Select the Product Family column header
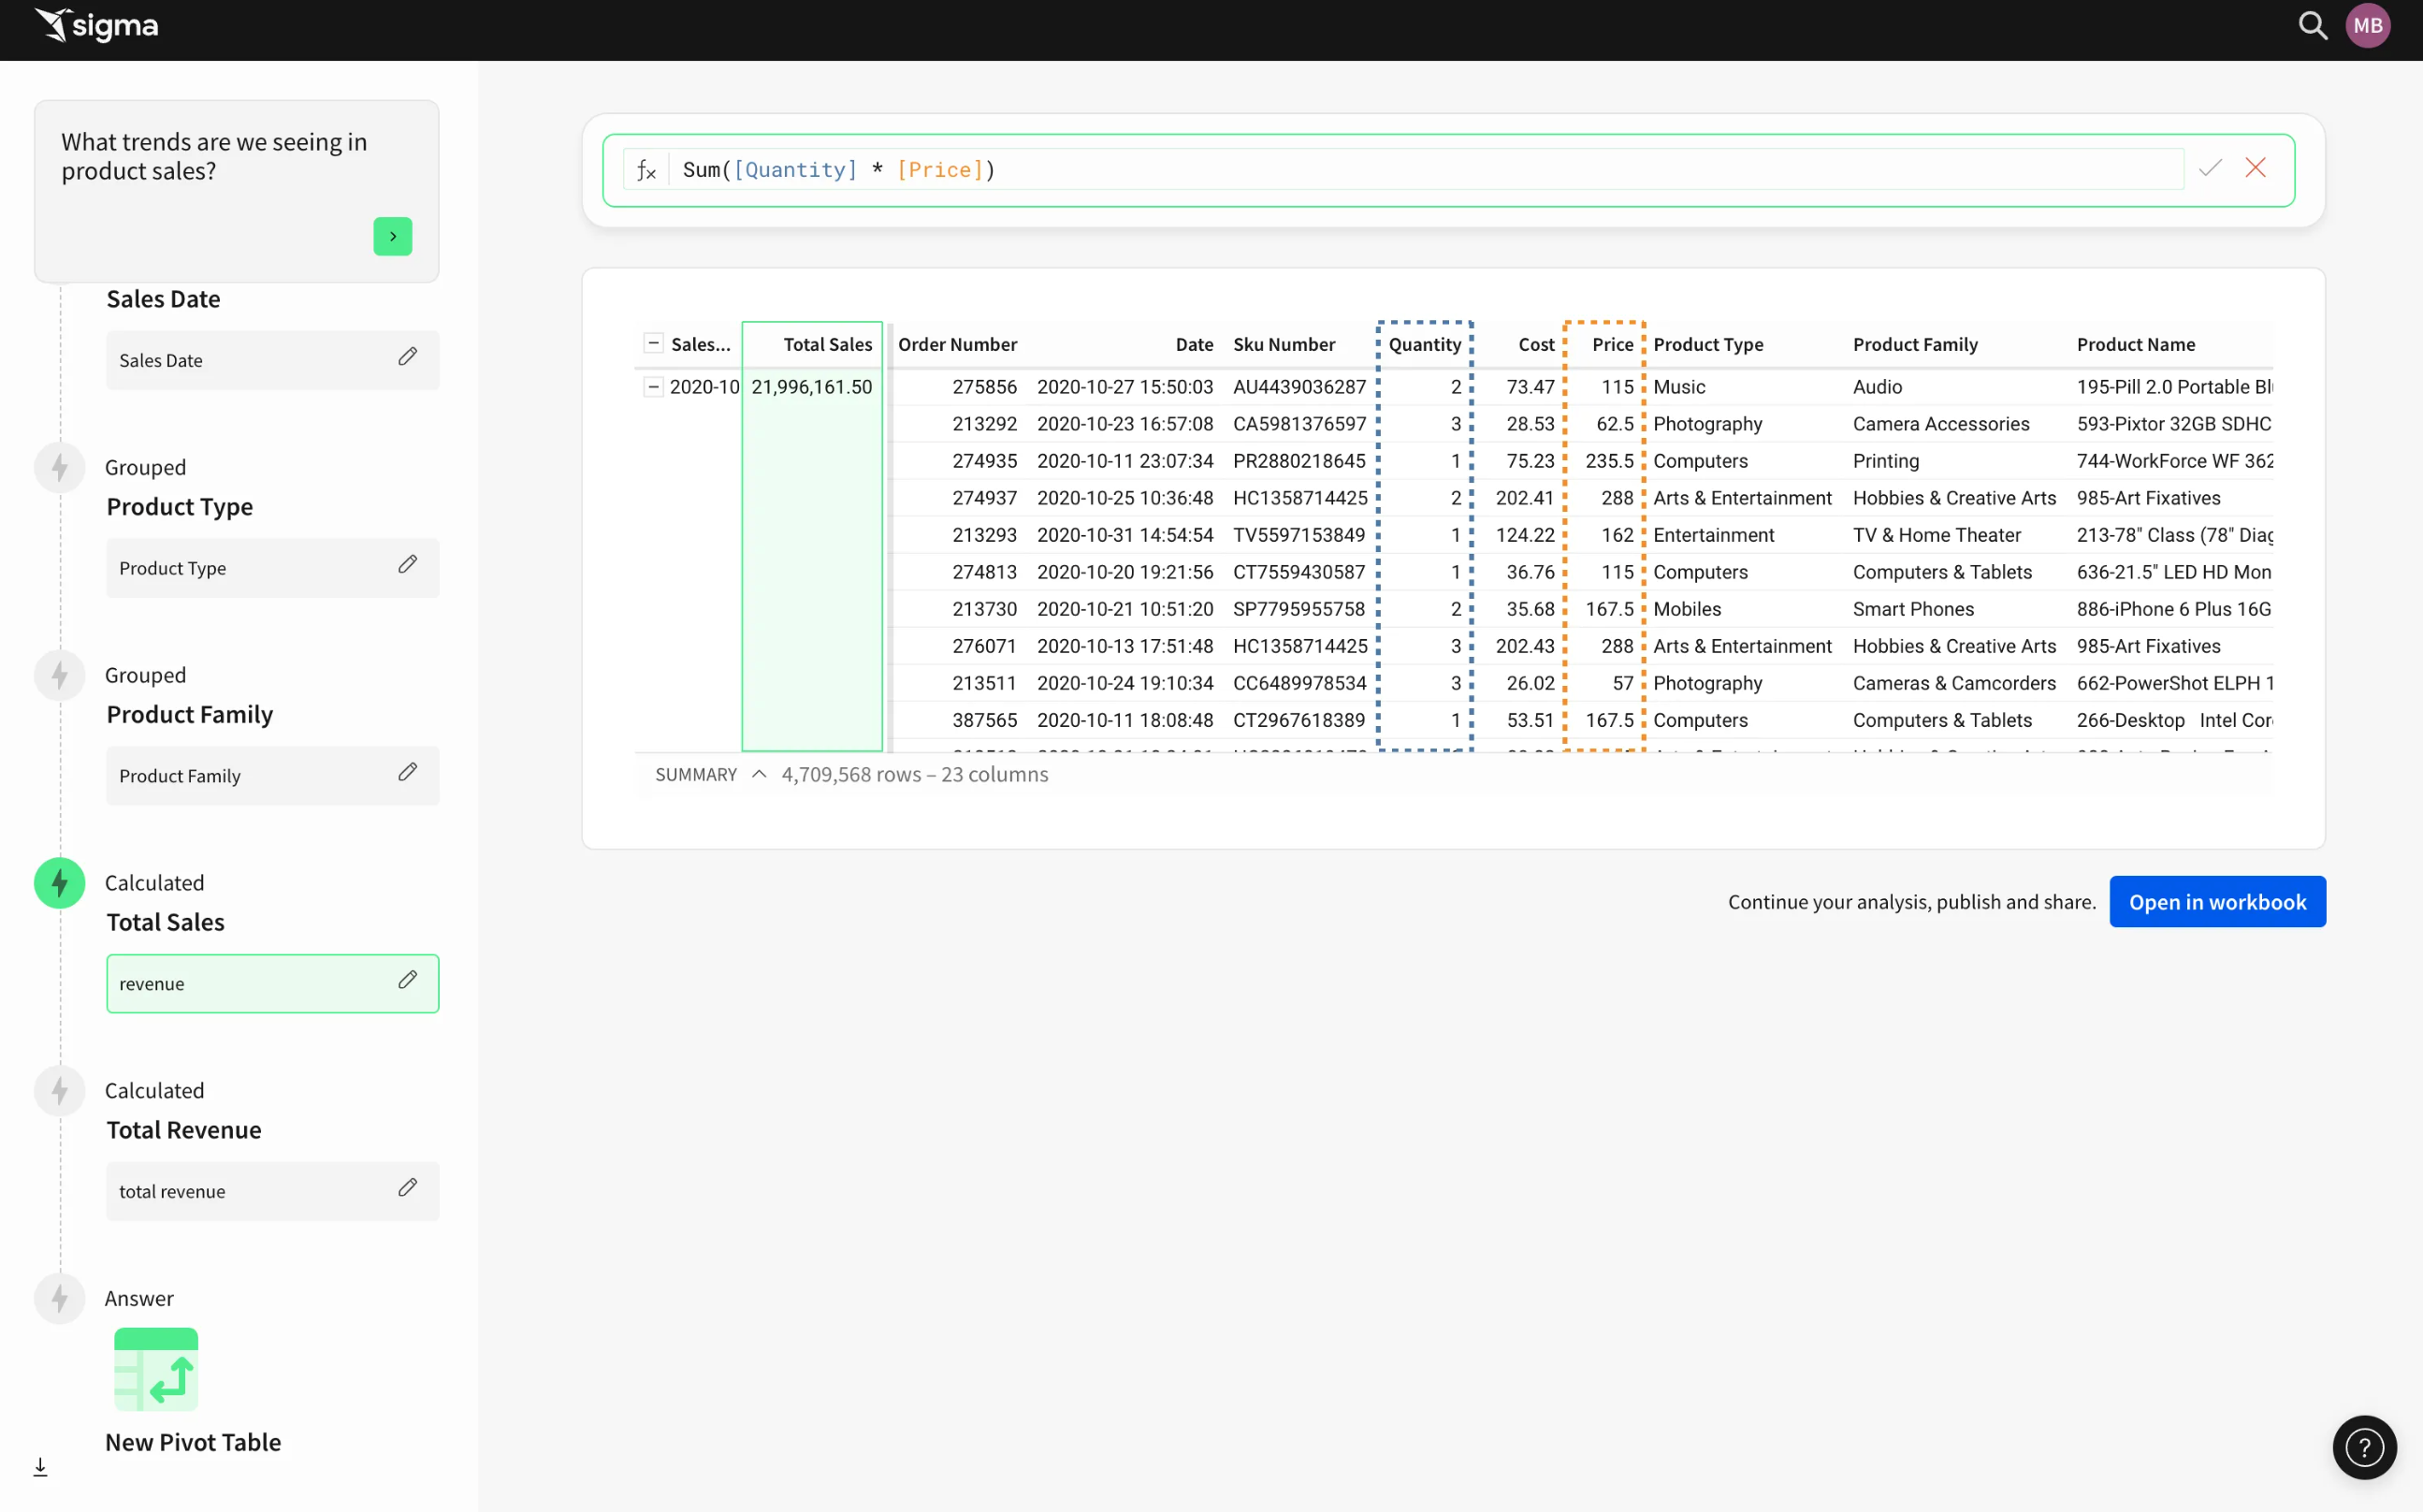 pyautogui.click(x=1914, y=344)
